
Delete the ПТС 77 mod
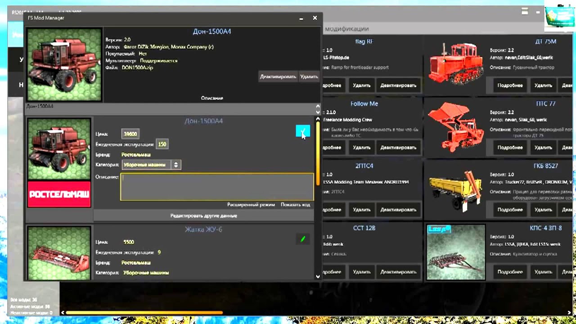pyautogui.click(x=543, y=148)
